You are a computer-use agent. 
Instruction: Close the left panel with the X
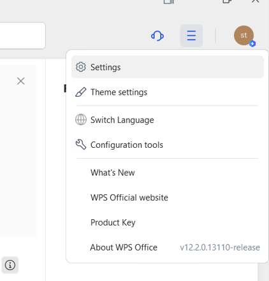coord(21,81)
